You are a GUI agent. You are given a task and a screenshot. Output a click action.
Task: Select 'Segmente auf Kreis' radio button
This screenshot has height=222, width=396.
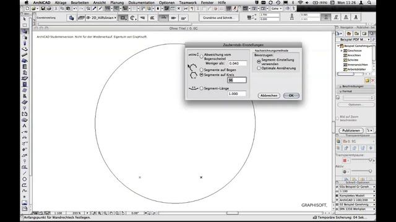tap(201, 75)
